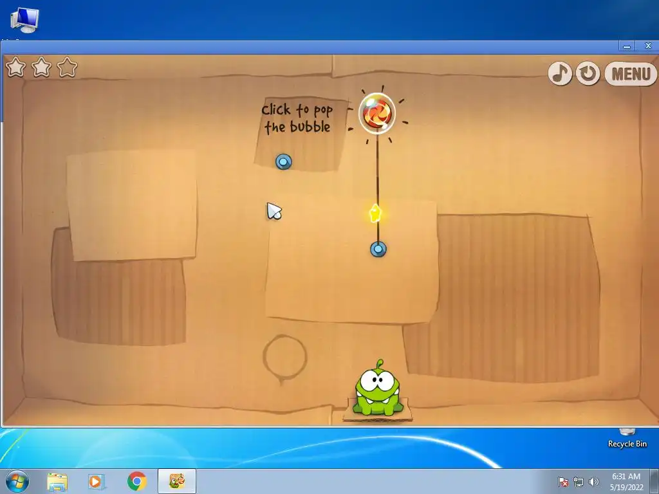Click the Show desktop strip beside the clock
The height and width of the screenshot is (494, 659).
coord(654,481)
